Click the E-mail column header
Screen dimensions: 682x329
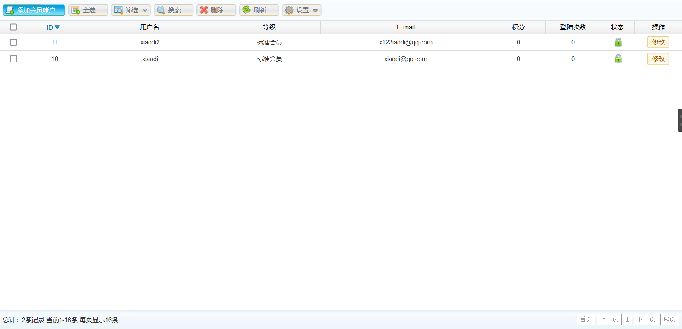coord(406,27)
